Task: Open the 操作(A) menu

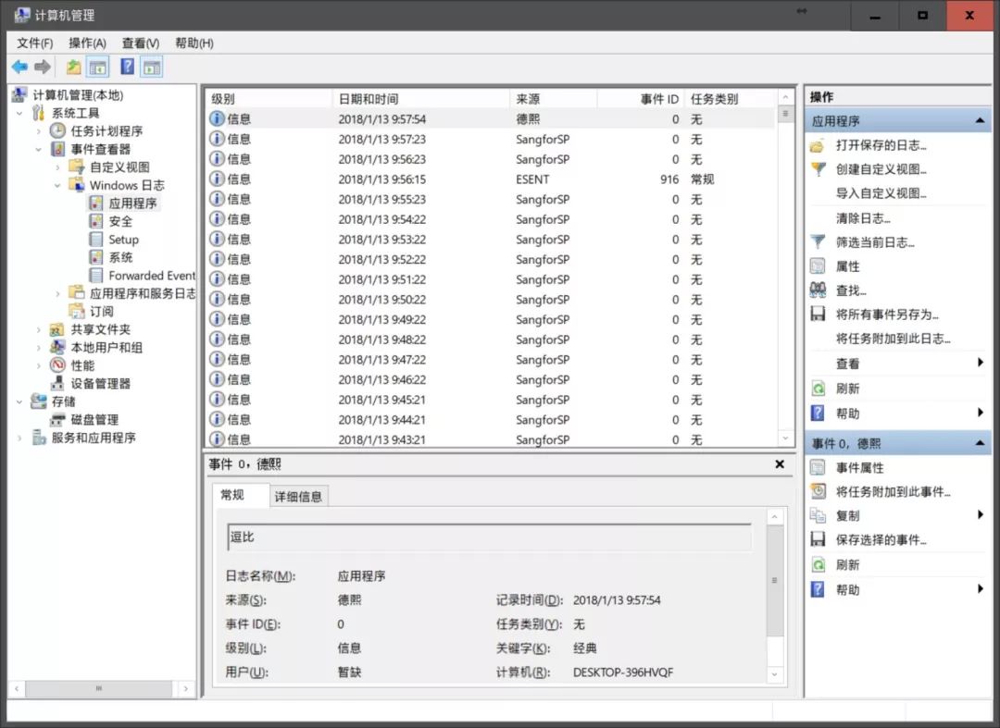Action: click(88, 43)
